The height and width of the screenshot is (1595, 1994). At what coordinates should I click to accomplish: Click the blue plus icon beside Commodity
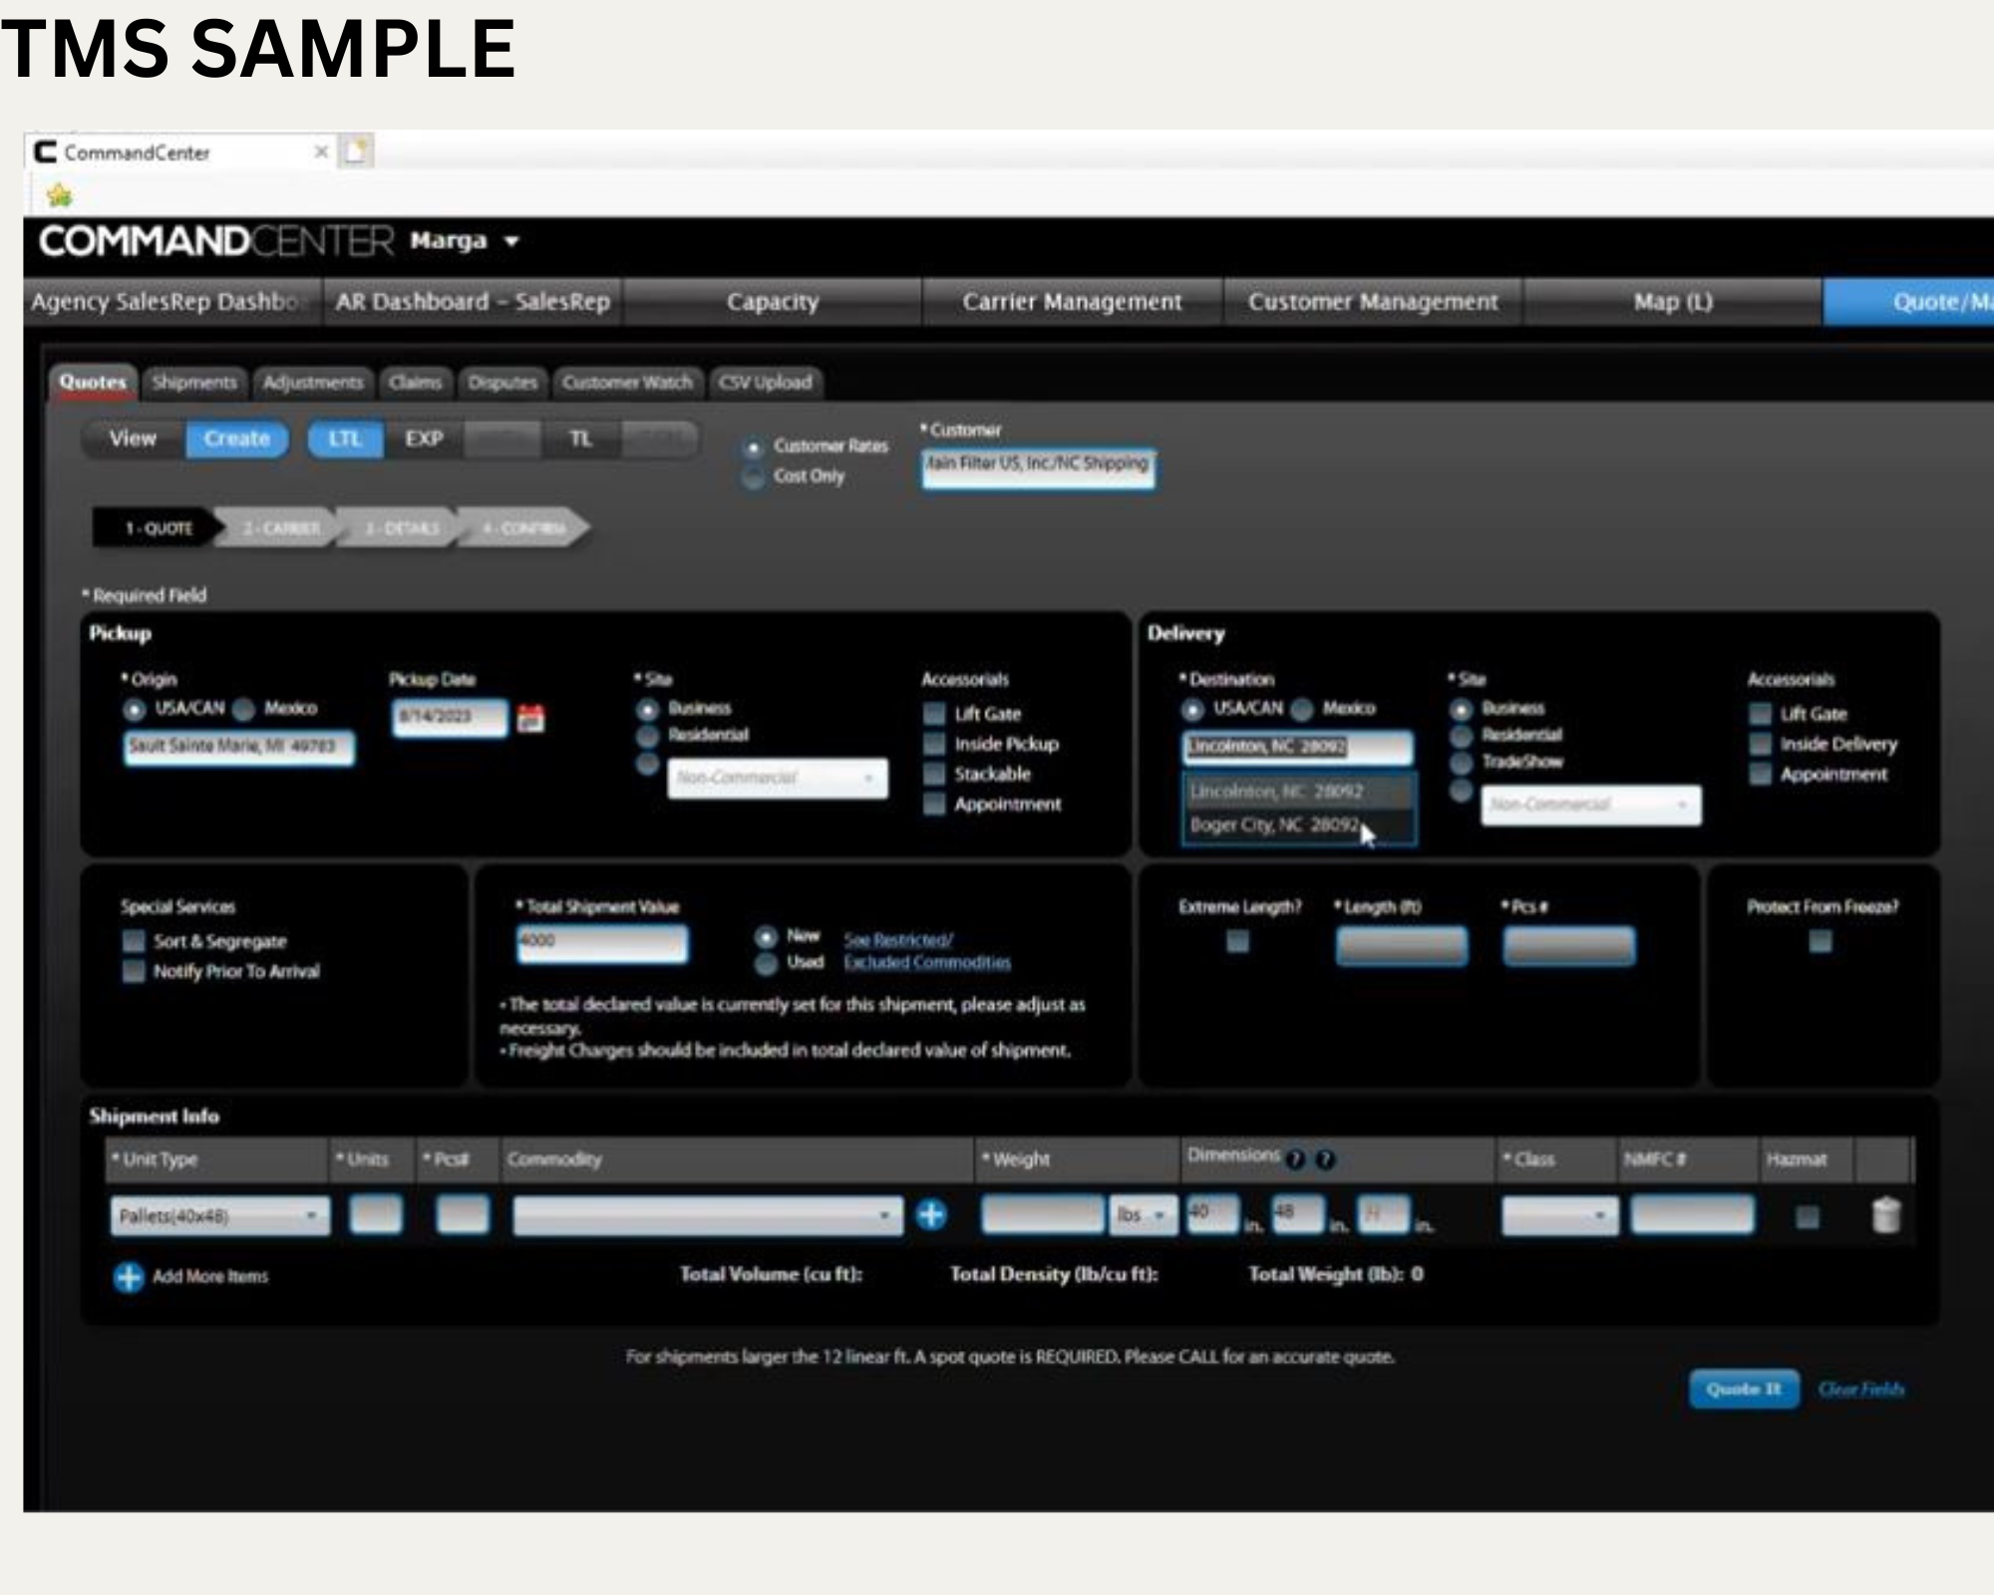pos(930,1214)
